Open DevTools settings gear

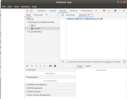tap(115, 10)
